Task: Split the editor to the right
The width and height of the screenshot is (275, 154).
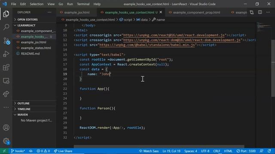Action: tap(260, 12)
